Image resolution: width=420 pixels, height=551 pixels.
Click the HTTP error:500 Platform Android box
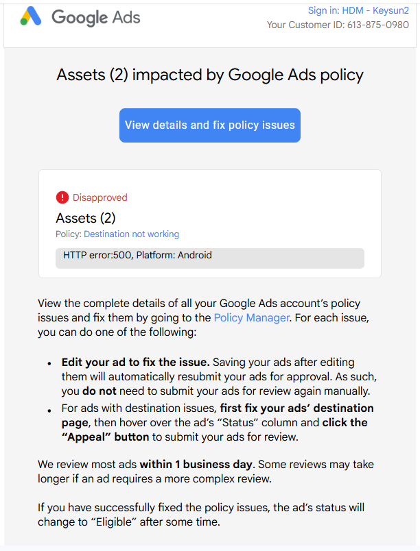(209, 258)
